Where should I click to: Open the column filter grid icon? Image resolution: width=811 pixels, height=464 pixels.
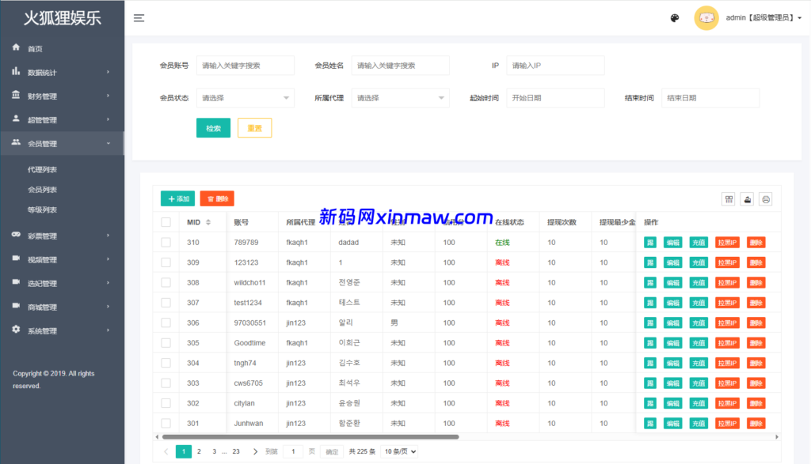729,199
